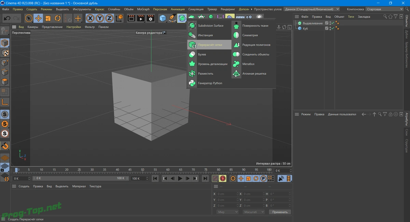Toggle green enable checkmark of Выдавливание
This screenshot has width=410, height=222.
[333, 23]
